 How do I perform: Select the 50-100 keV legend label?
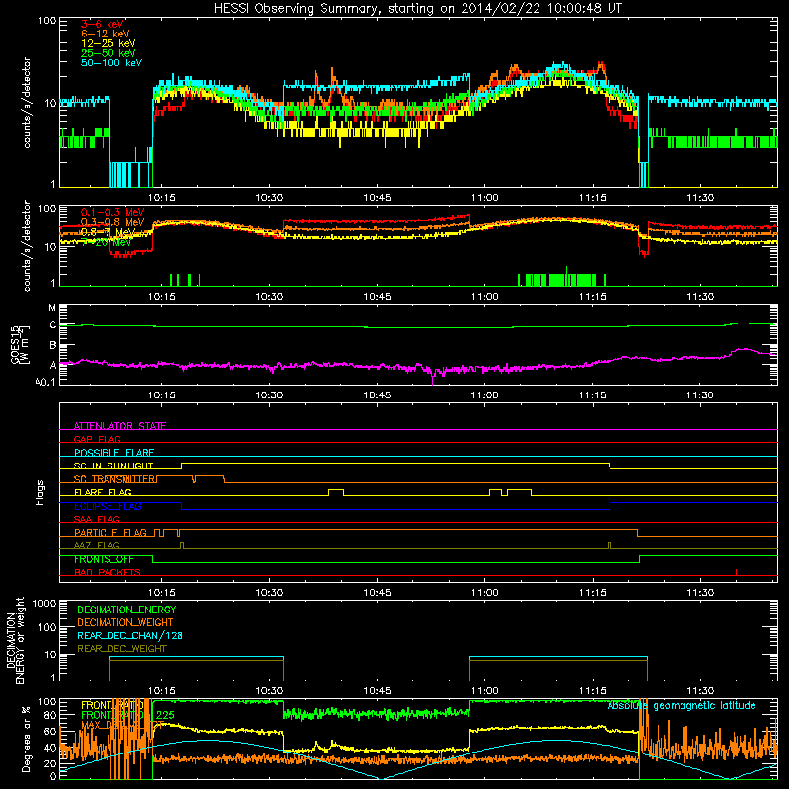pos(111,62)
